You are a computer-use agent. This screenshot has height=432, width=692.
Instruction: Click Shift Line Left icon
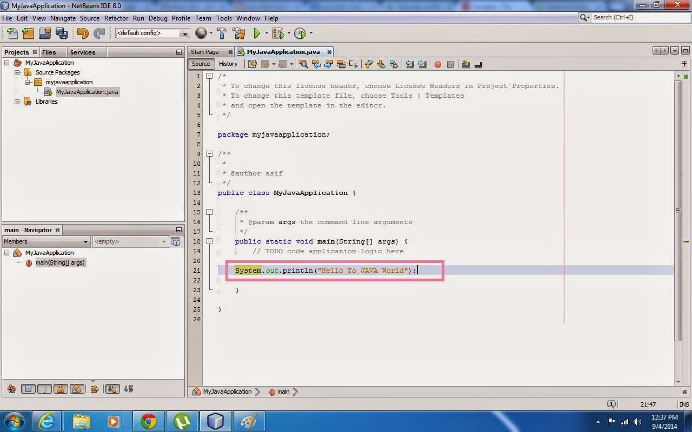coord(409,64)
